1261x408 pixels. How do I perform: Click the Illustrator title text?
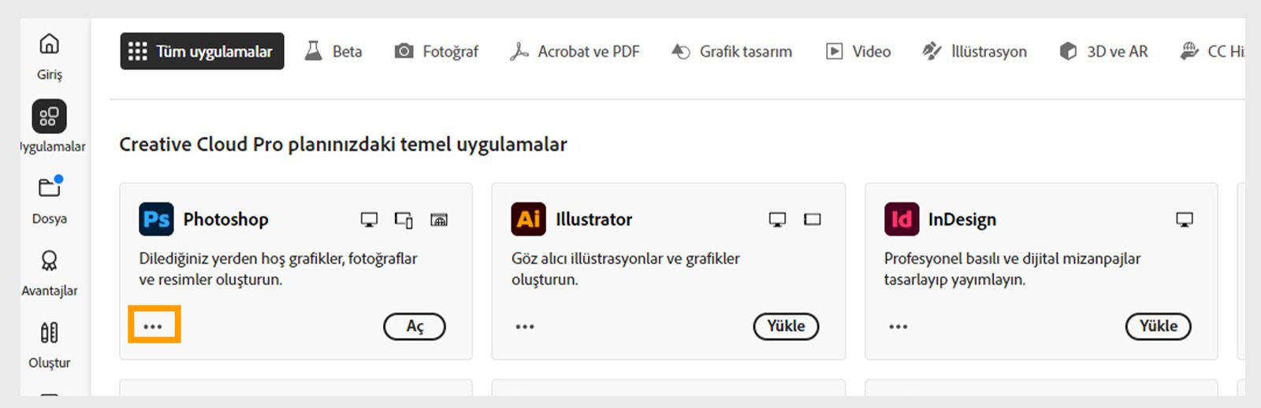(593, 220)
